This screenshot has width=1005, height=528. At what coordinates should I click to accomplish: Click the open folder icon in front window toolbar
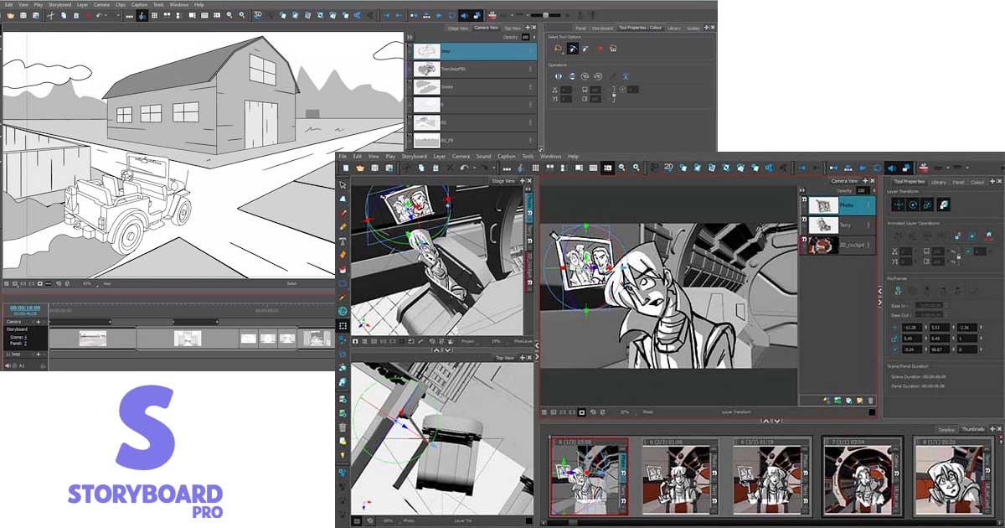tap(360, 168)
